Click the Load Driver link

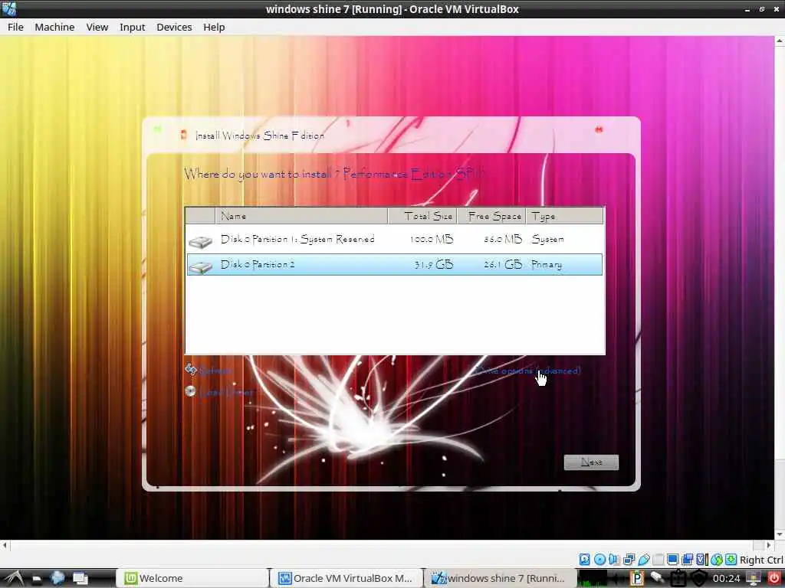pos(226,393)
